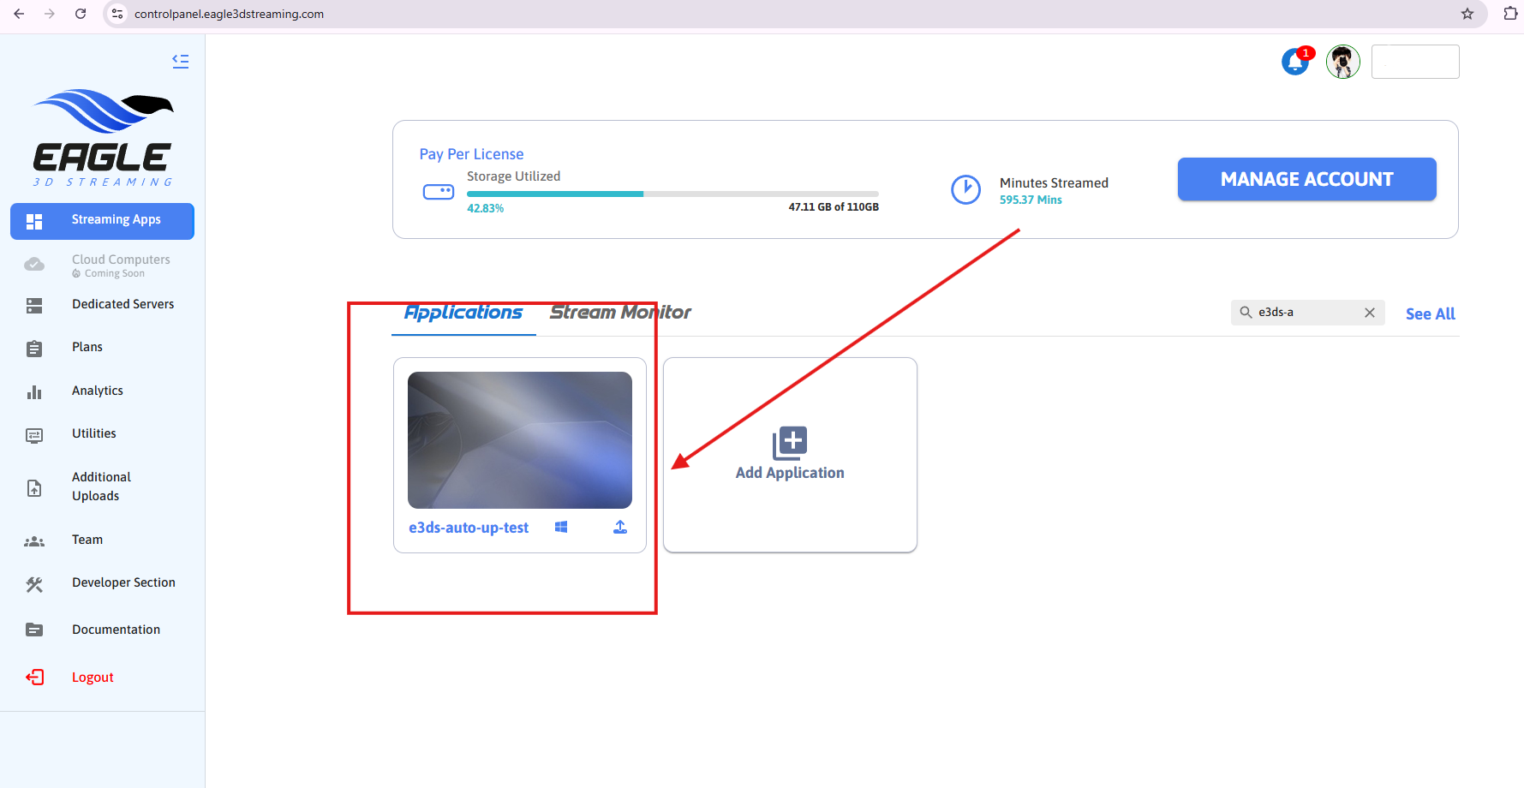
Task: Click the upload icon on e3ds-auto-up-test card
Action: [x=620, y=528]
